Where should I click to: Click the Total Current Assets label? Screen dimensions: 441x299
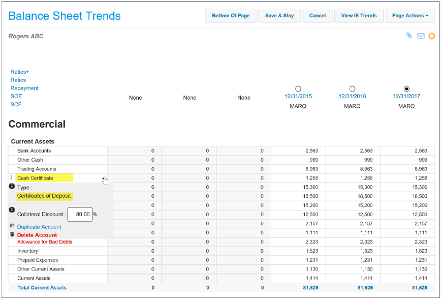coord(42,288)
